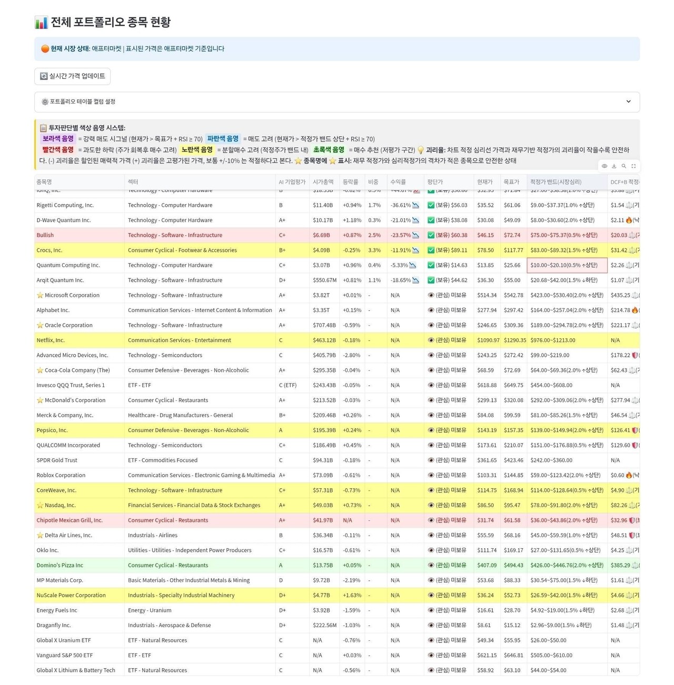674x685 pixels.
Task: Click the fire icon on the Roblox row
Action: [630, 475]
